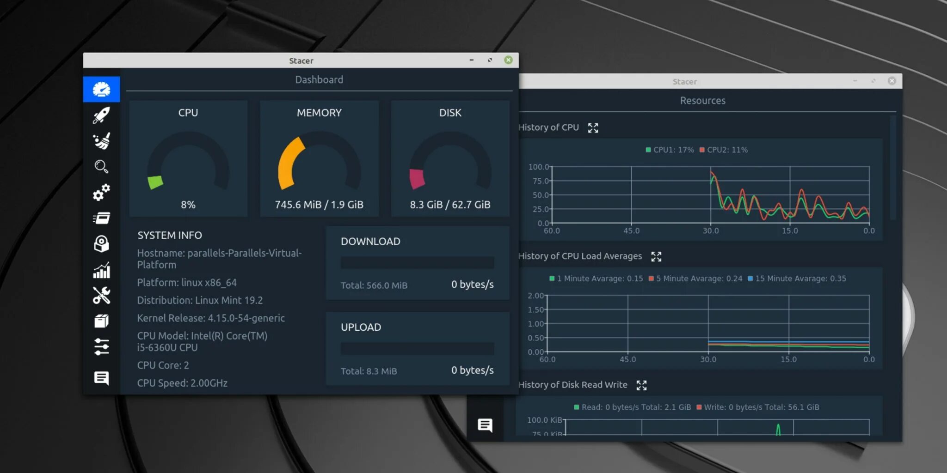Expand History of Disk Read Write chart

click(x=641, y=385)
